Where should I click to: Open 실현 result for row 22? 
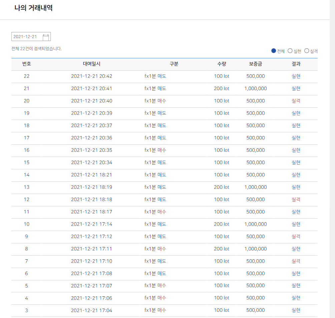pyautogui.click(x=296, y=76)
